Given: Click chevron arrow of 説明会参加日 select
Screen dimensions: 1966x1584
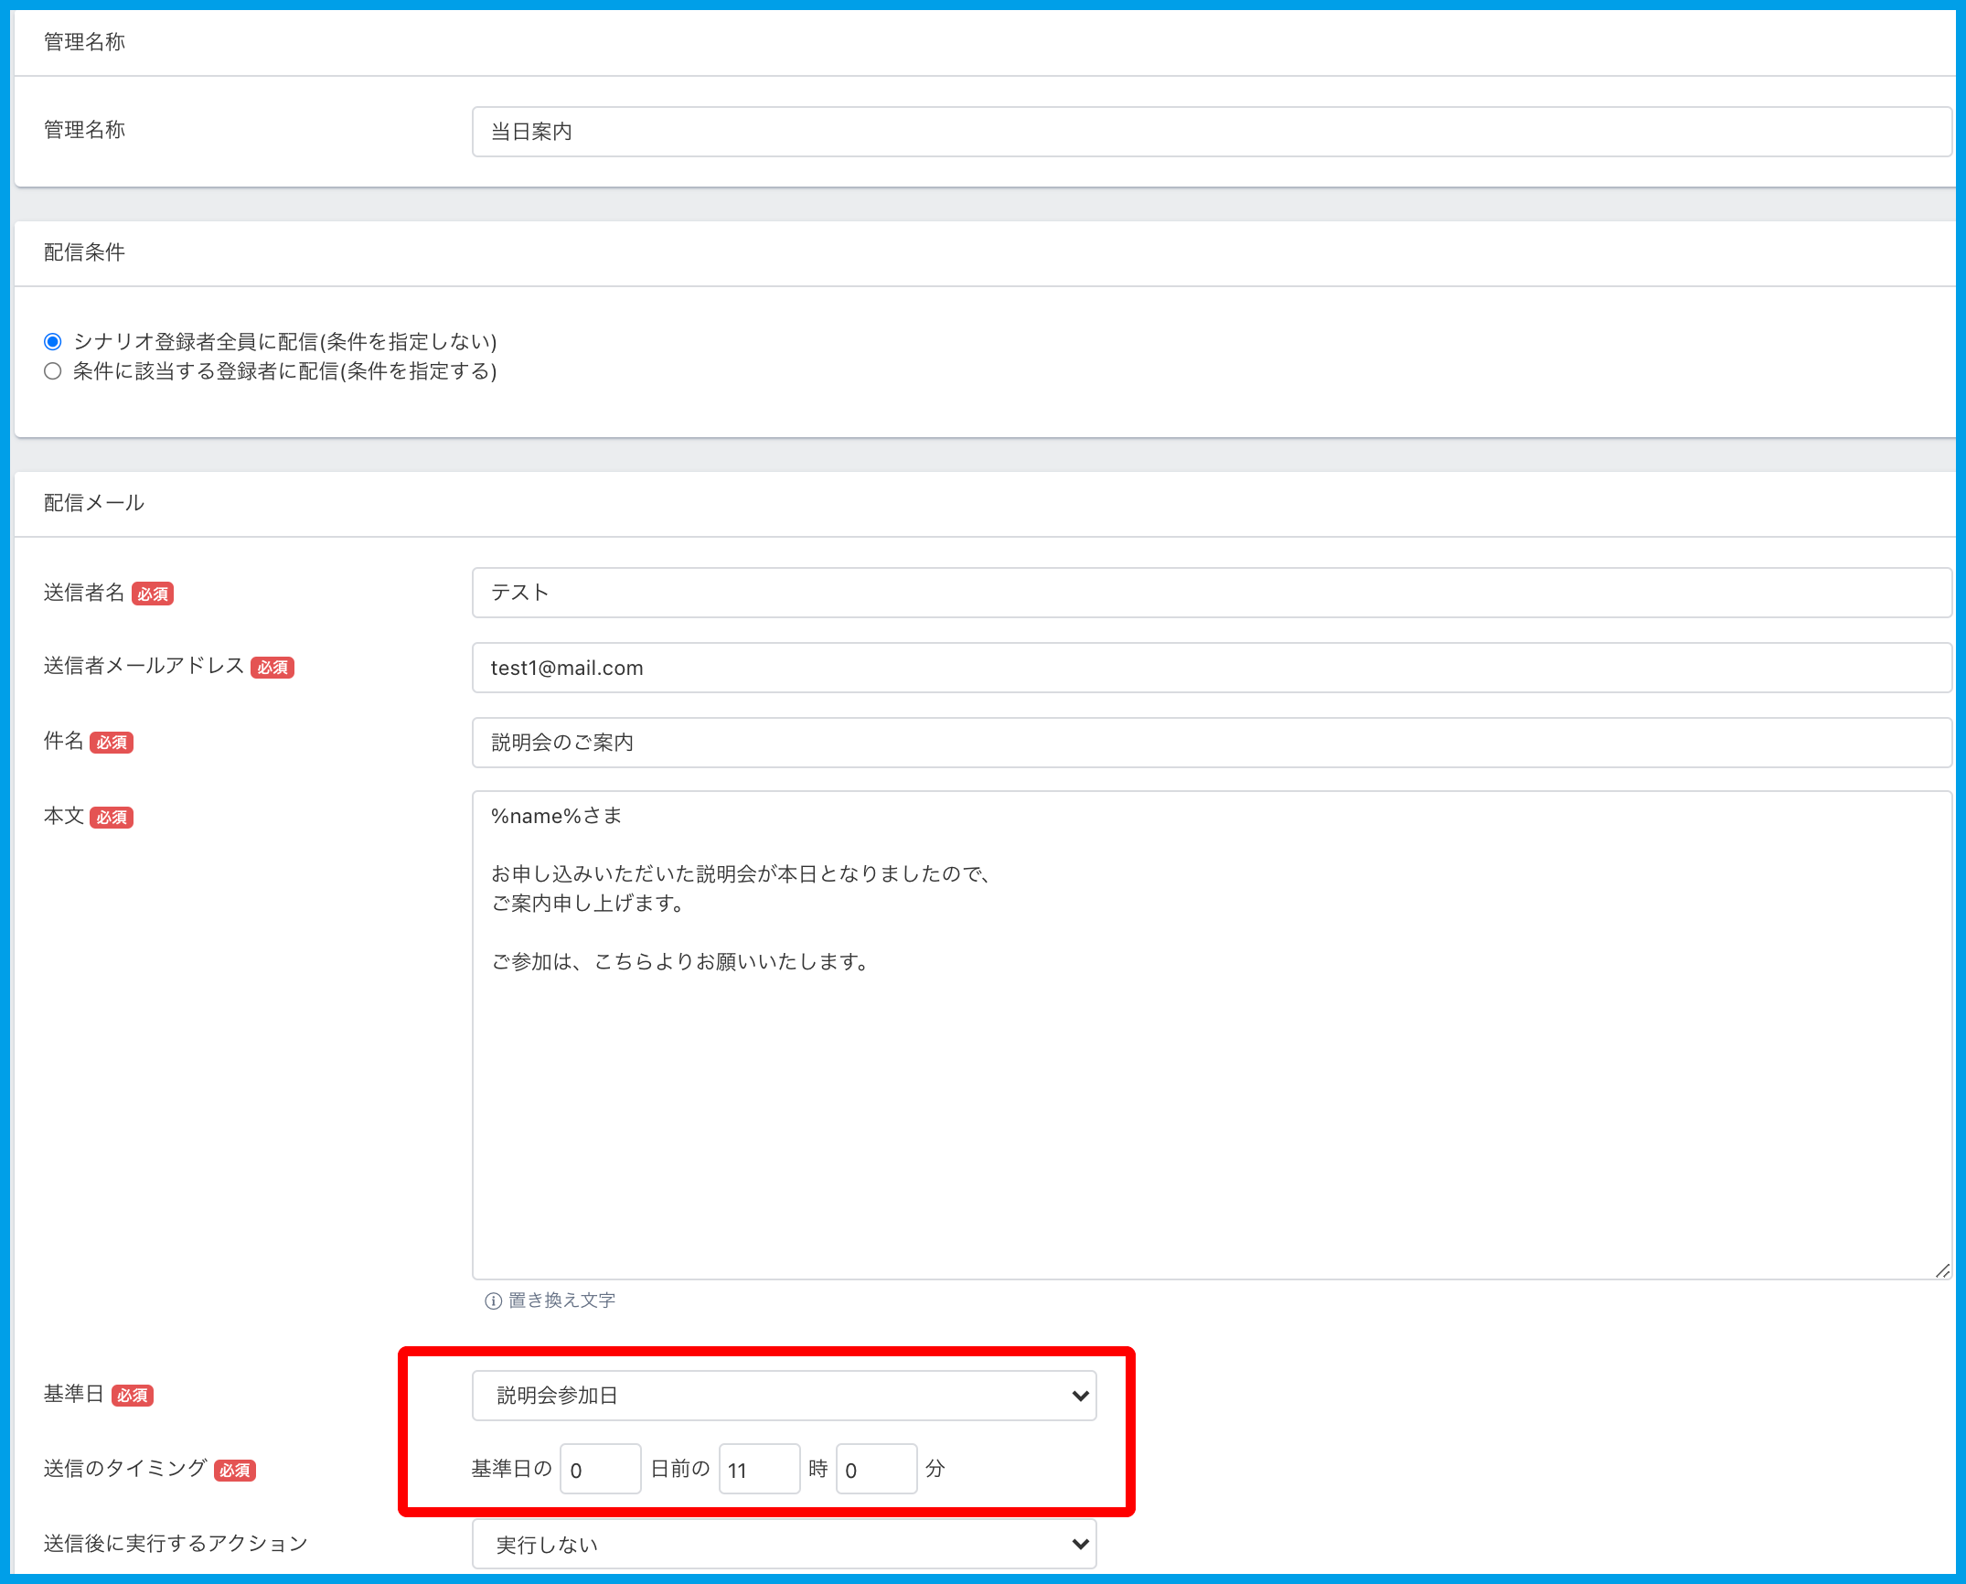Looking at the screenshot, I should click(1080, 1396).
